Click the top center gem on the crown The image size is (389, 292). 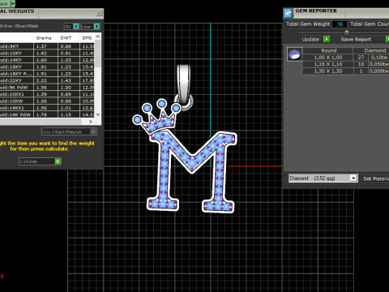click(162, 103)
